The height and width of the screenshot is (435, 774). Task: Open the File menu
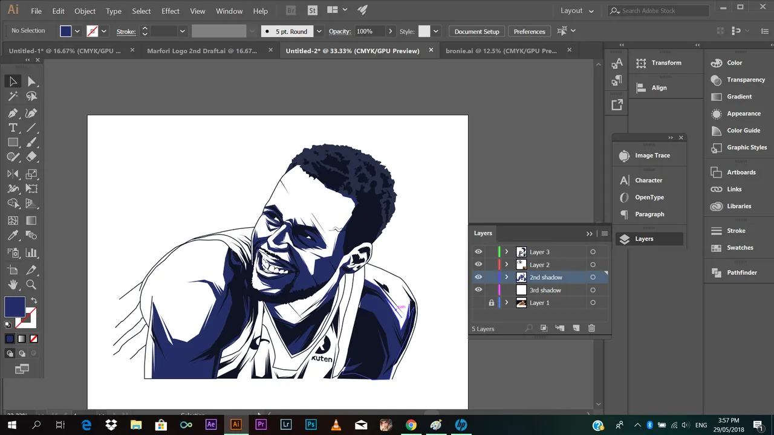click(x=36, y=11)
